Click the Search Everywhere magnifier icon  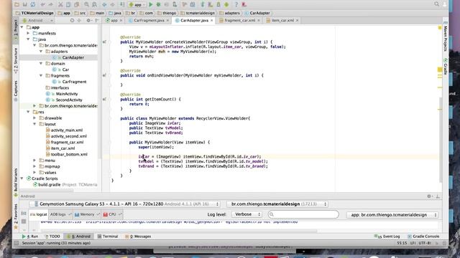pyautogui.click(x=436, y=4)
